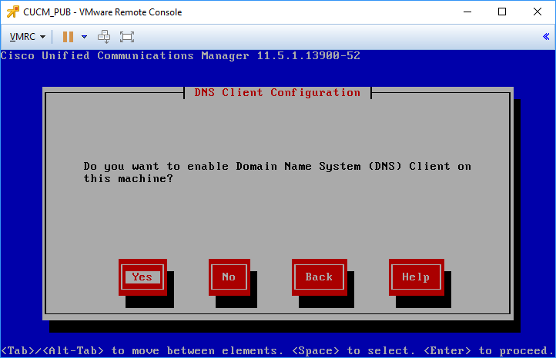Click the 'CUCM_PUB - VMware Remote Console' window title
The height and width of the screenshot is (358, 556).
click(x=102, y=12)
